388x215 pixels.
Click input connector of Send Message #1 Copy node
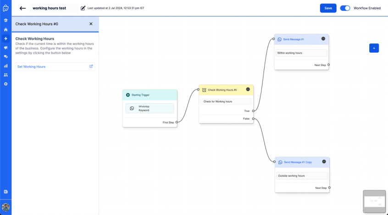[x=274, y=162]
